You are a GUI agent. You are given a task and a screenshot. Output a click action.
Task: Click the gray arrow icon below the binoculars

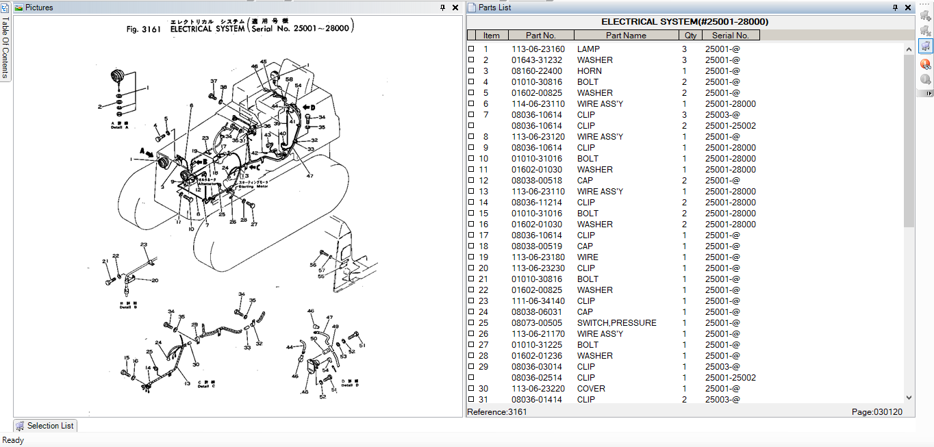point(926,79)
